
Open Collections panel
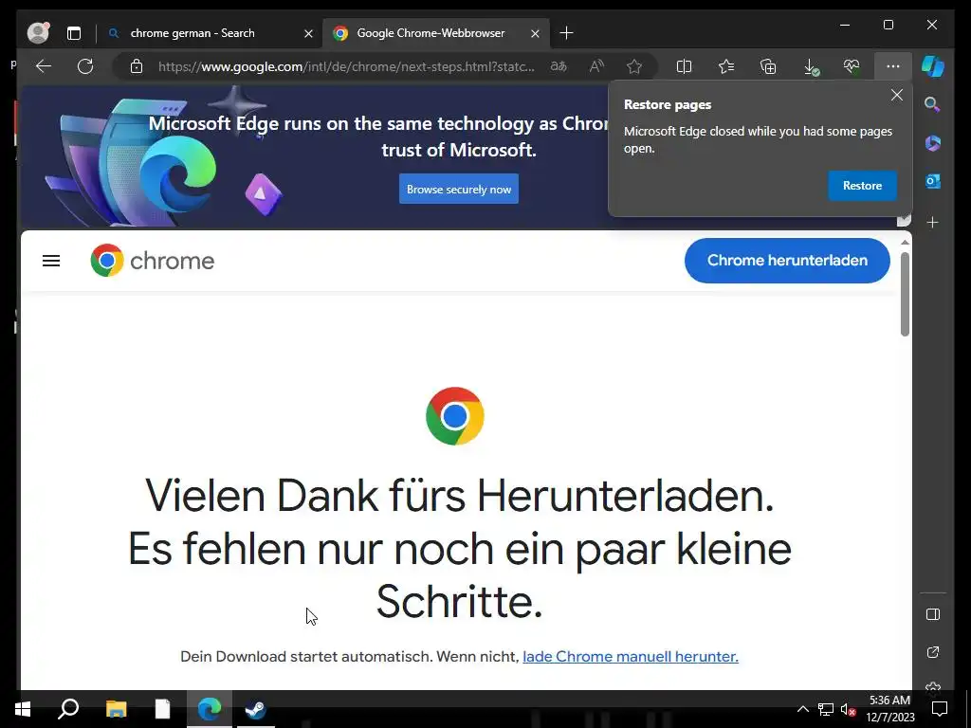[x=768, y=66]
